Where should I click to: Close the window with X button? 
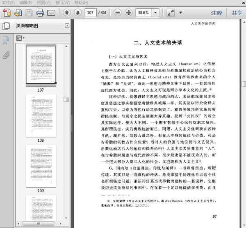(244, 2)
